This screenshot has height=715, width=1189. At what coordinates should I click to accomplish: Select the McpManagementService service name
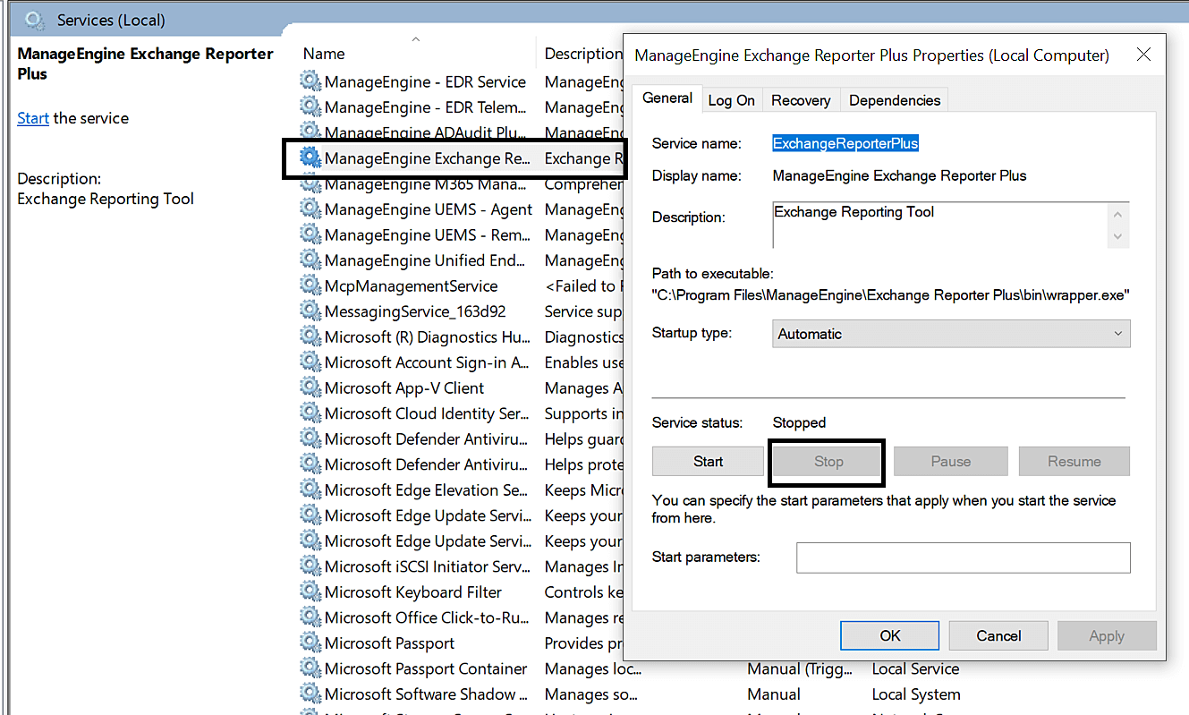coord(412,285)
